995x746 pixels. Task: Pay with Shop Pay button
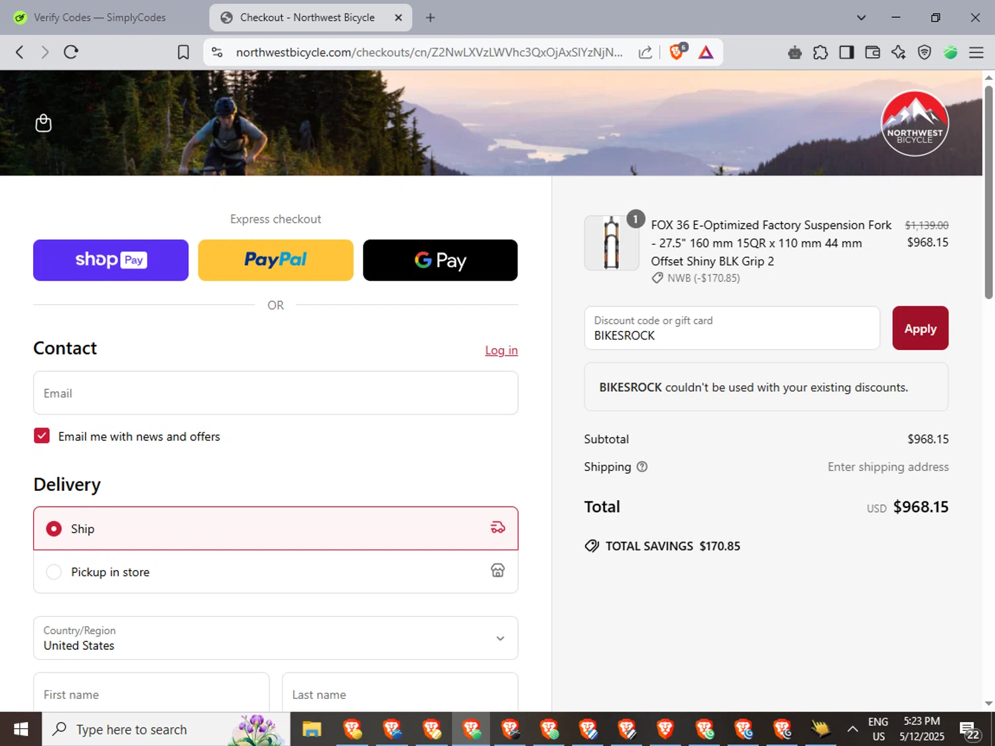click(111, 260)
